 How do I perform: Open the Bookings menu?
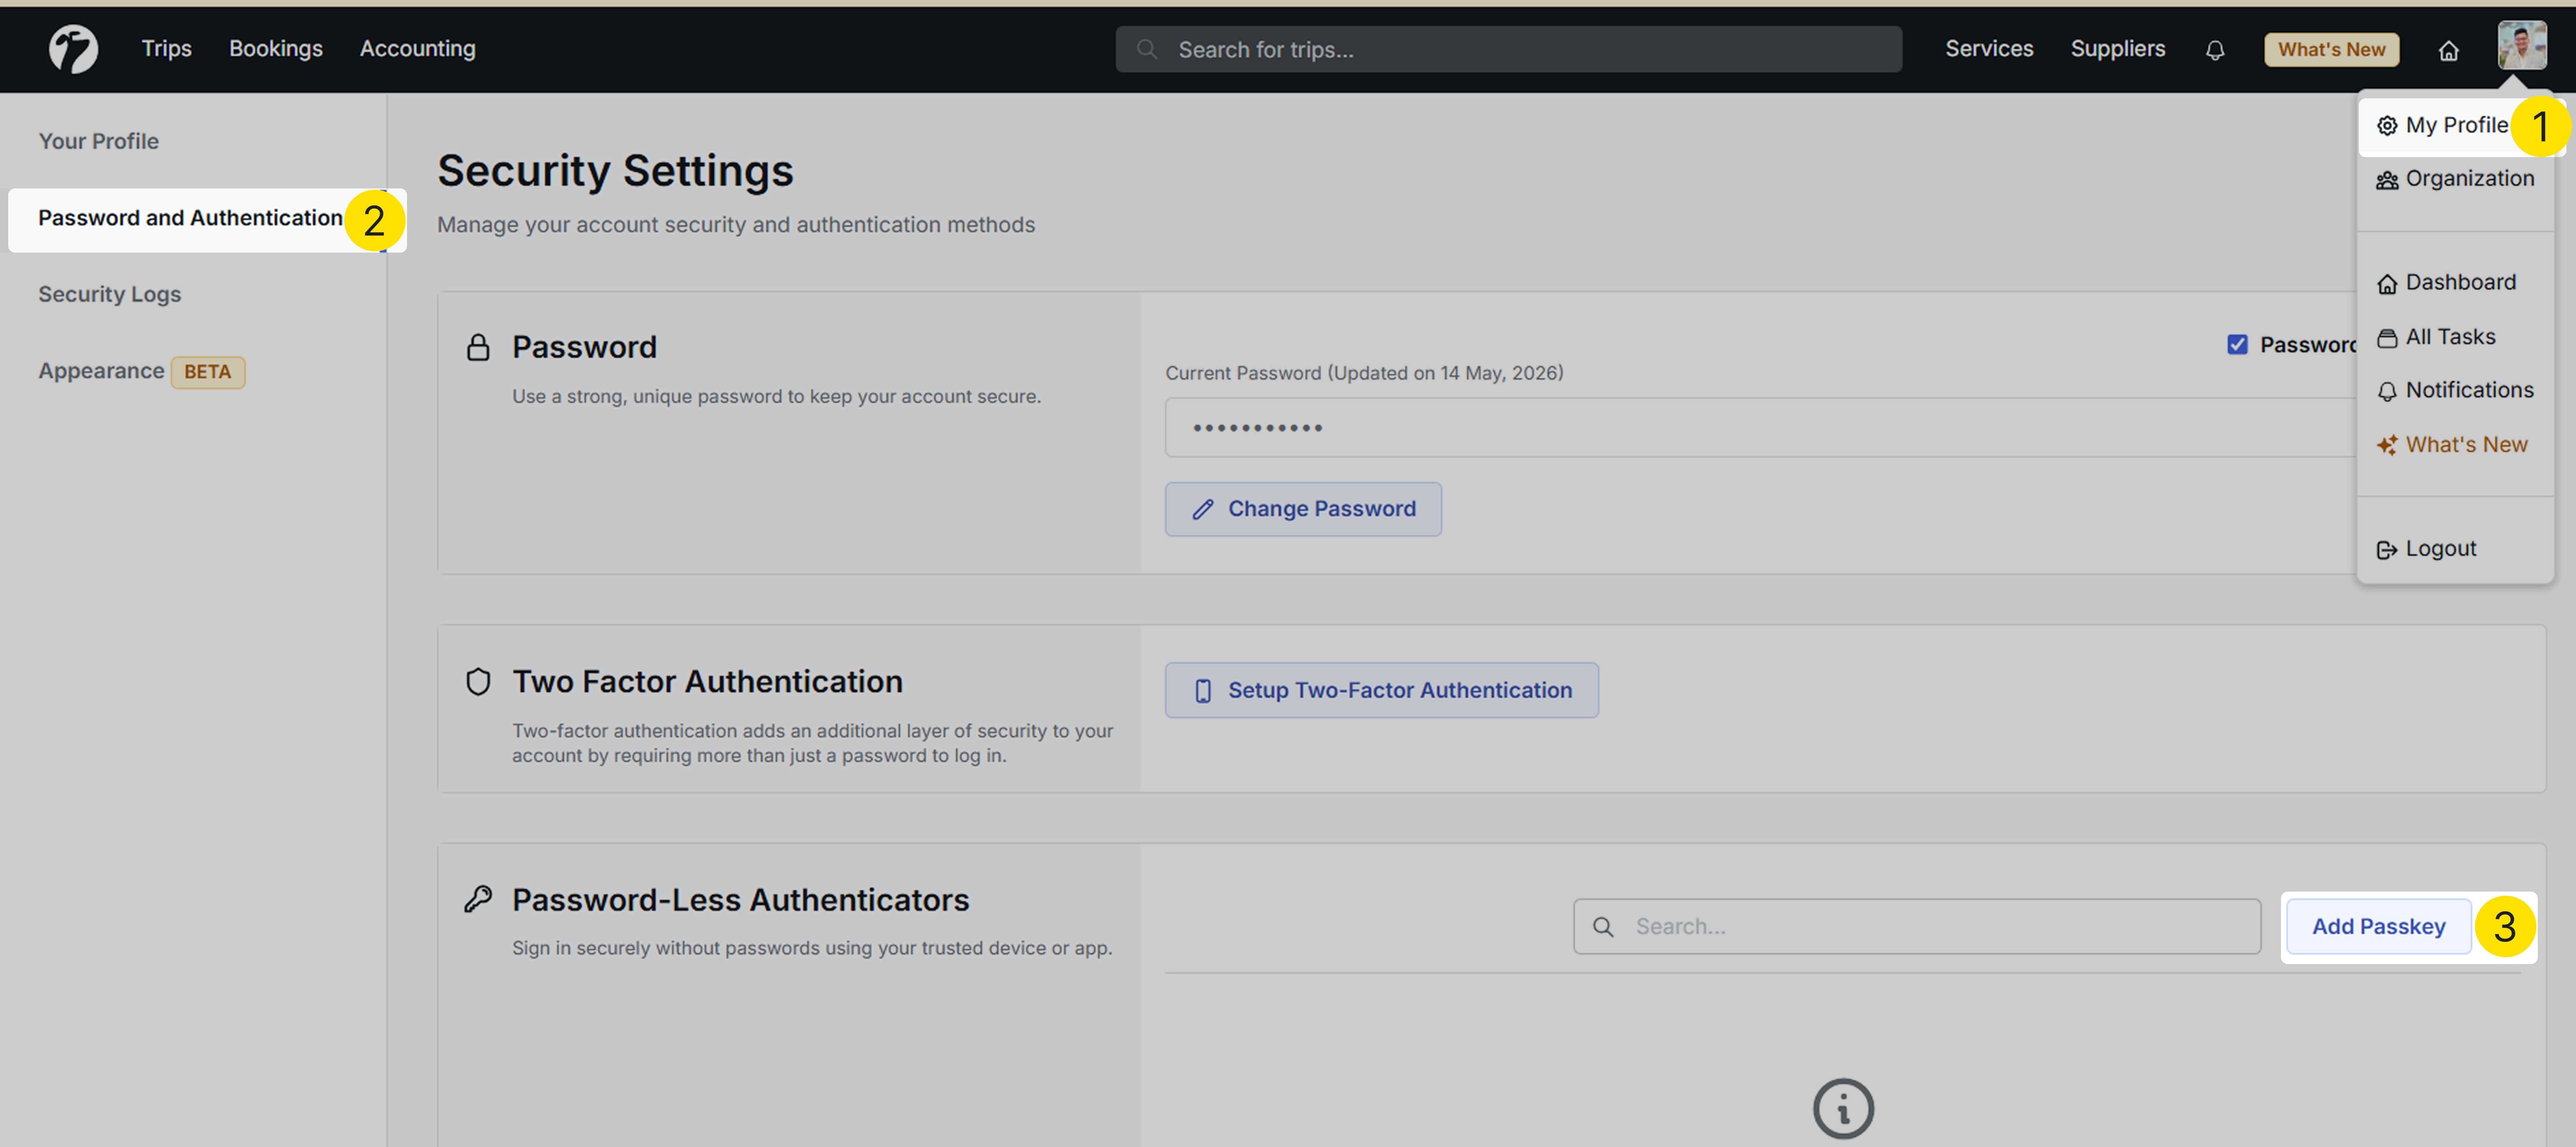[276, 49]
